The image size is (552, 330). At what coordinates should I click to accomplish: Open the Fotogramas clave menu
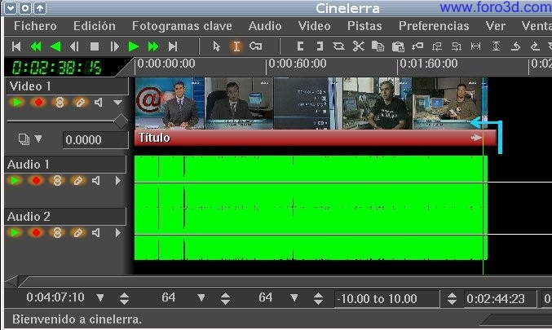coord(182,26)
